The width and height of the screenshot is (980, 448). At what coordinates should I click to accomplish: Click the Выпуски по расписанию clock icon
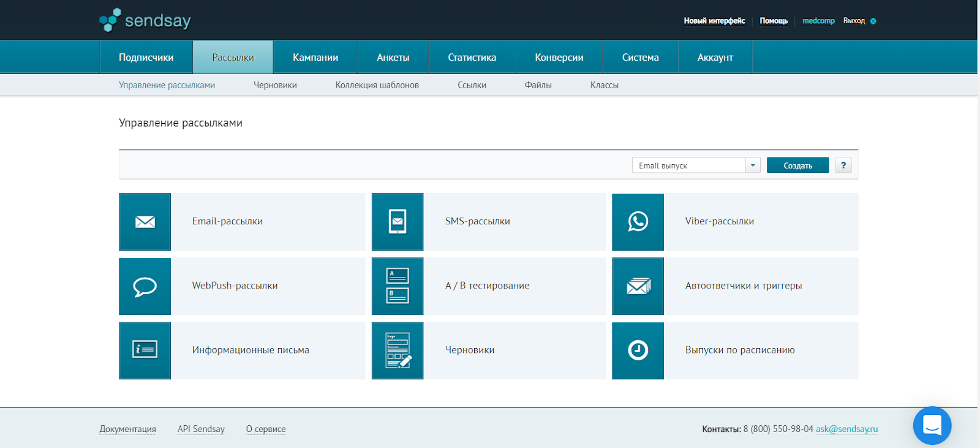638,351
